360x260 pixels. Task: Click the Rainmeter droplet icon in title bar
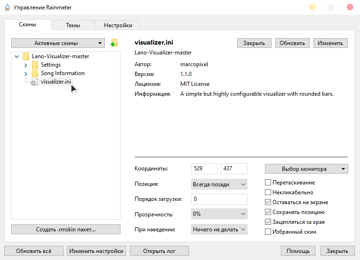(6, 8)
